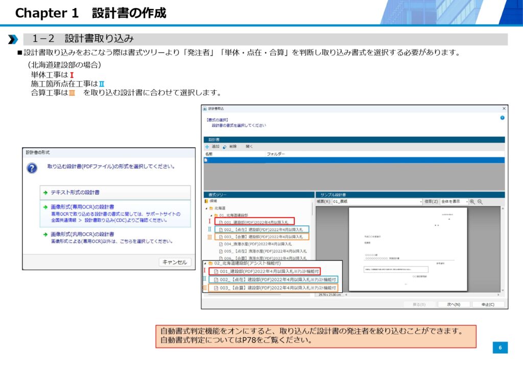Screen dimensions: 523x369
Task: Collapse the 北海道 tree node
Action: click(206, 208)
